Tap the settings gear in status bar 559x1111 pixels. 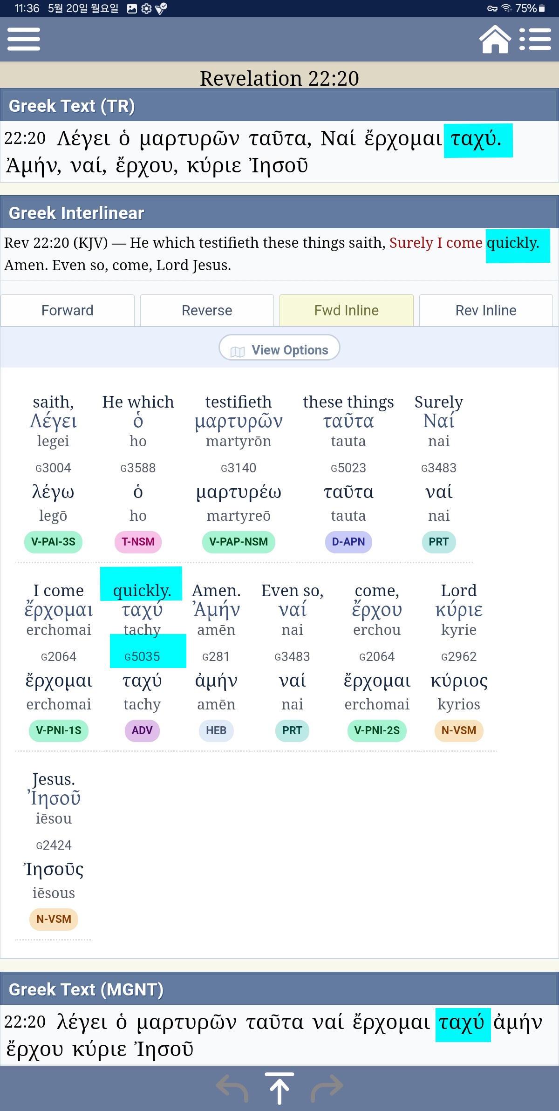click(x=146, y=8)
